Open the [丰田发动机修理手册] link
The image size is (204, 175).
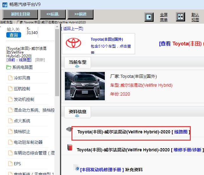click(x=102, y=170)
